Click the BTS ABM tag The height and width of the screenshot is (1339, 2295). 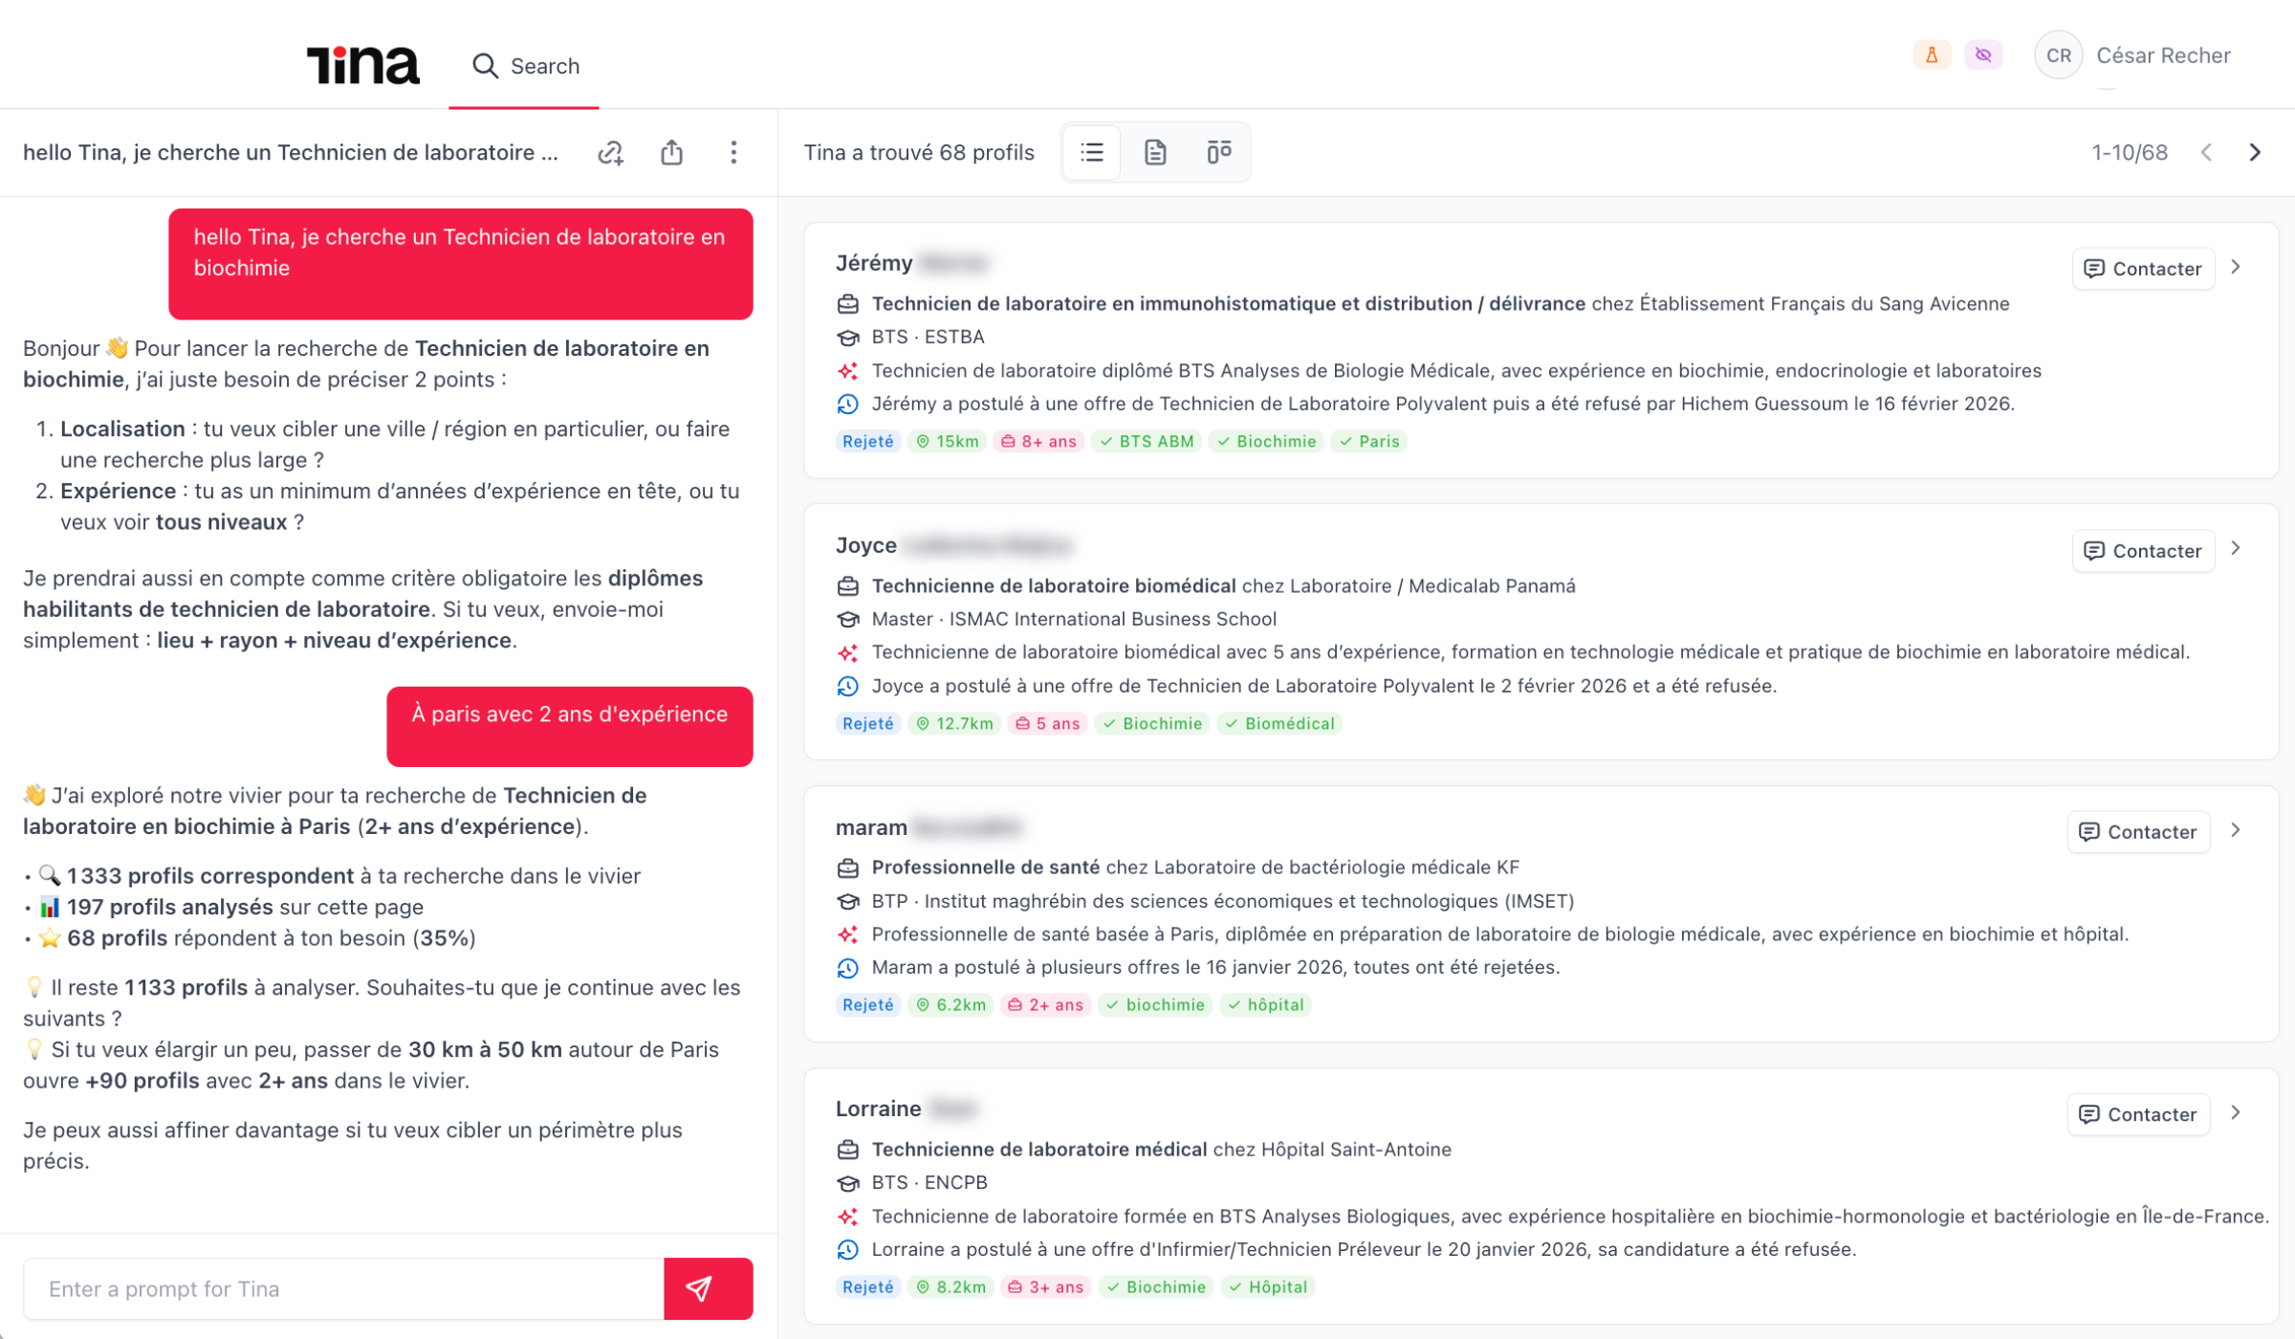[1147, 441]
